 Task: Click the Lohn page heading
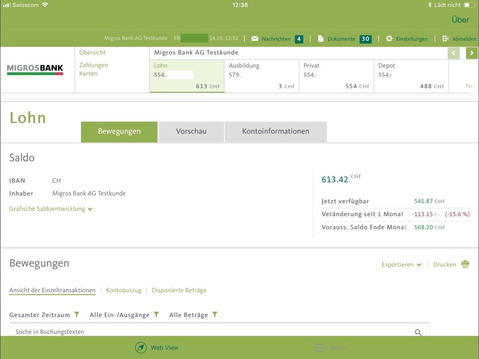coord(28,118)
